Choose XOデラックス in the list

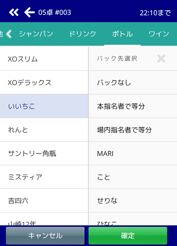click(x=44, y=83)
